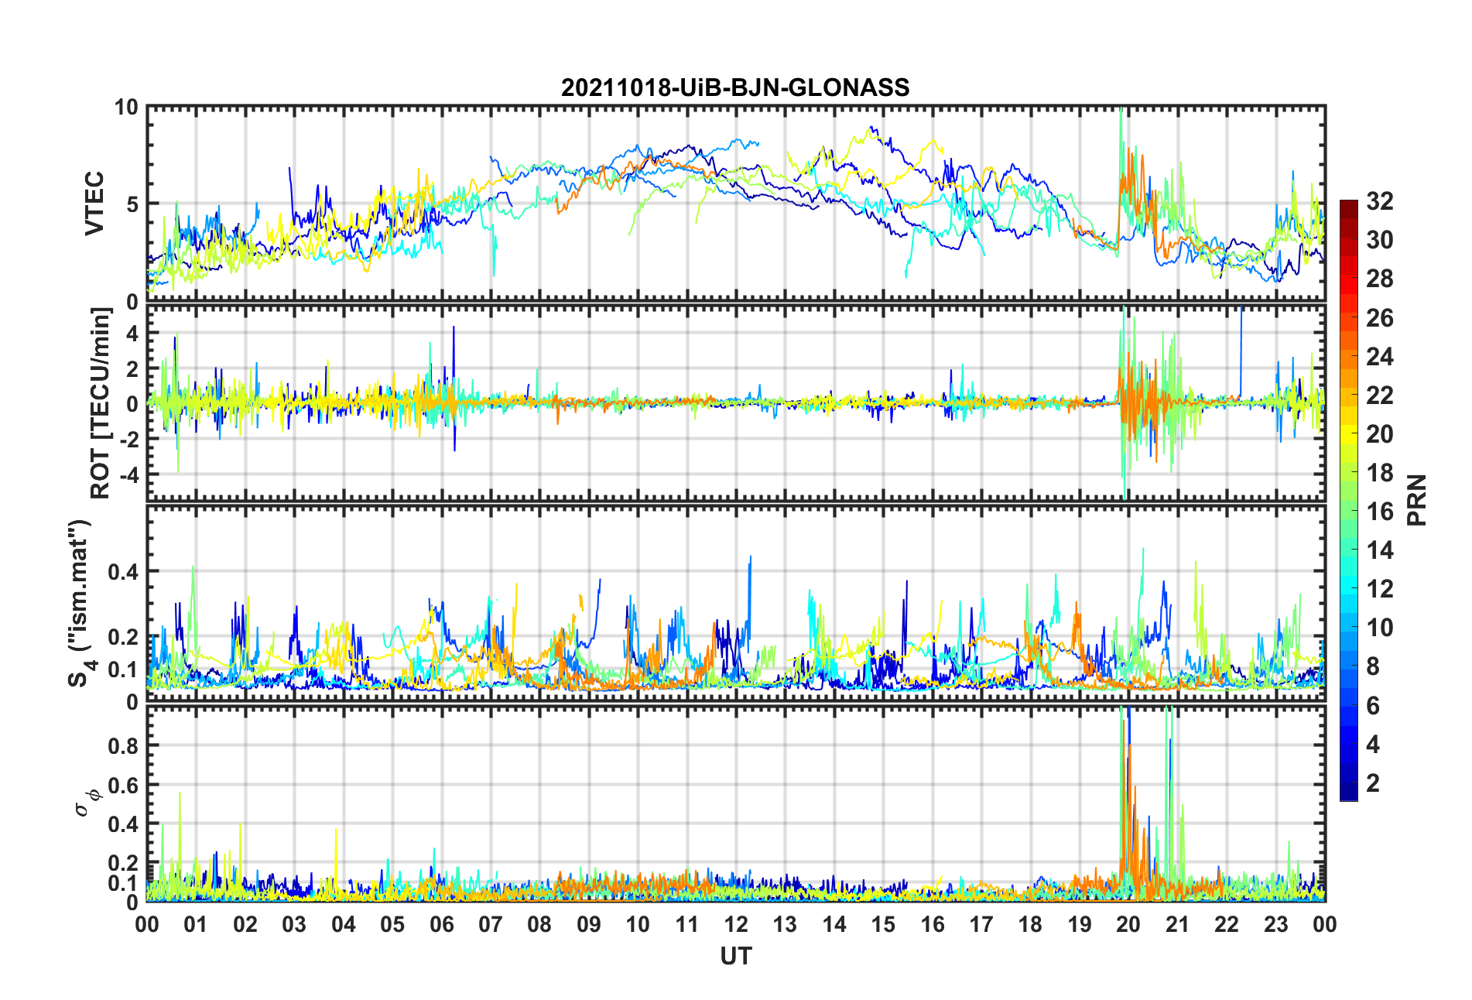Screen dimensions: 1472x1000
Task: Click the UT x-axis label
Action: coord(736,957)
